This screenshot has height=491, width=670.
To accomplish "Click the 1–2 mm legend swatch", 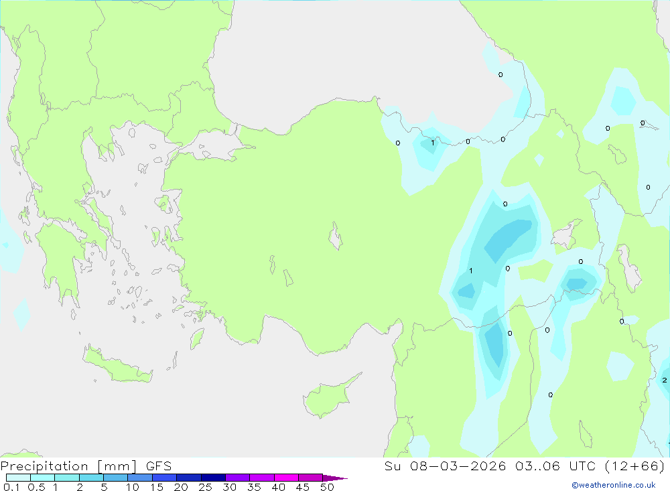I will pos(67,478).
